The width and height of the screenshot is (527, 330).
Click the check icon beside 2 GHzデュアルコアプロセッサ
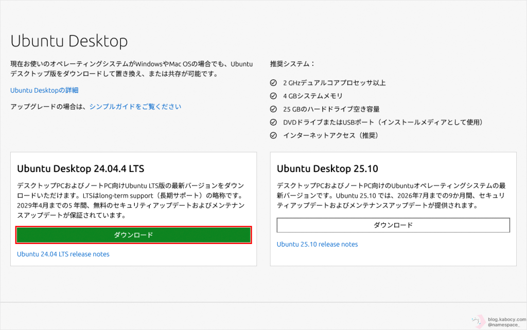(x=274, y=83)
